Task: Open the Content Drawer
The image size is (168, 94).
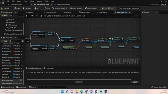Action: coord(7,87)
